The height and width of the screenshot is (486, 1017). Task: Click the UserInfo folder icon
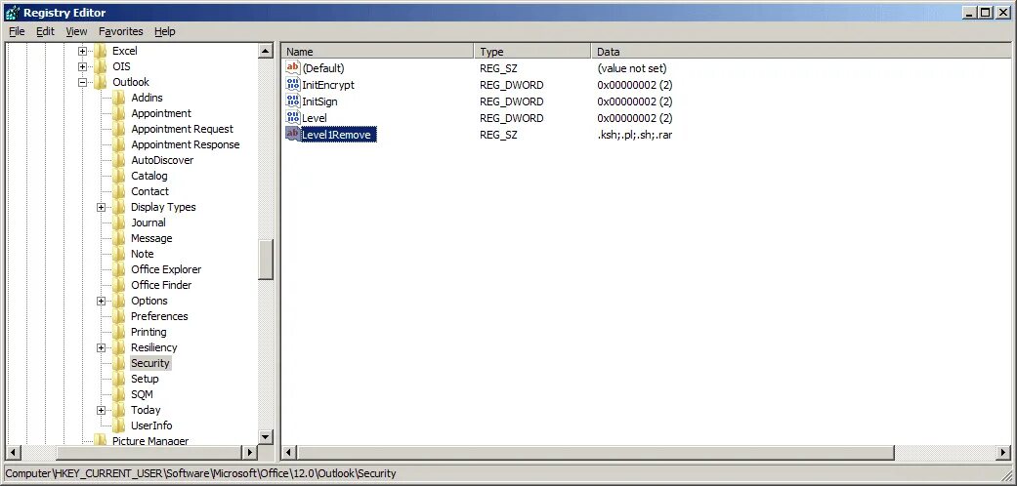119,425
